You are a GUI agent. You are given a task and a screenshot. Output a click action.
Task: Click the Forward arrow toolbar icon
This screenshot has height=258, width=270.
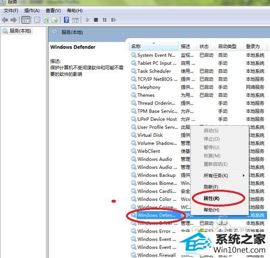pyautogui.click(x=13, y=20)
